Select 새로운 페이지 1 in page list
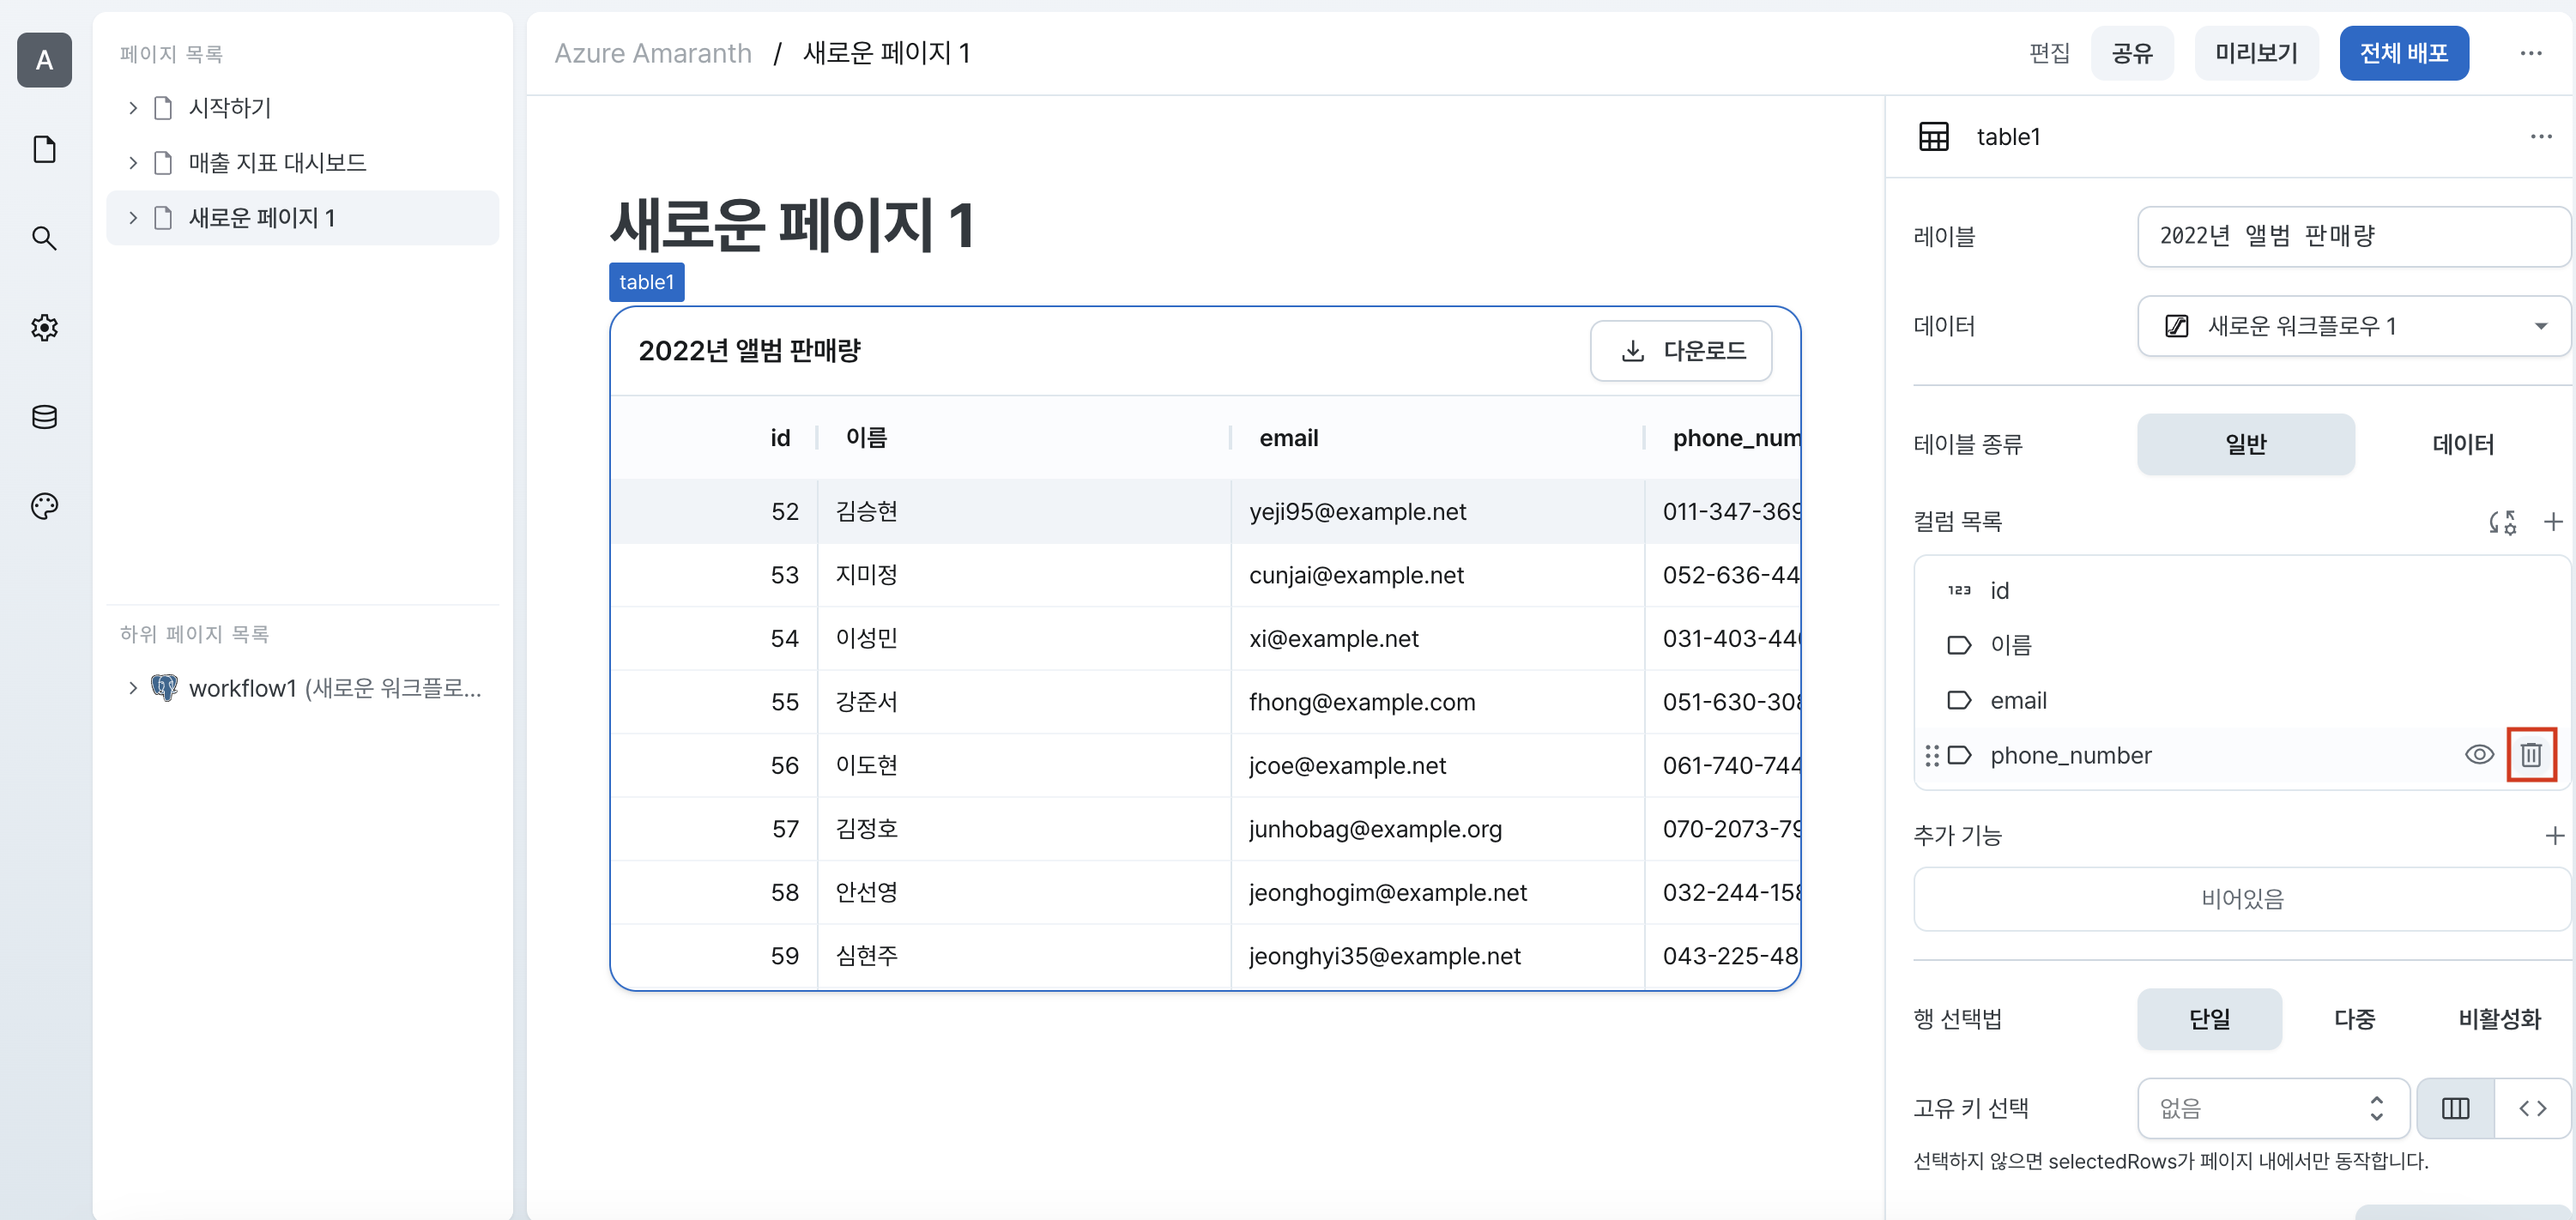The width and height of the screenshot is (2576, 1220). (302, 218)
